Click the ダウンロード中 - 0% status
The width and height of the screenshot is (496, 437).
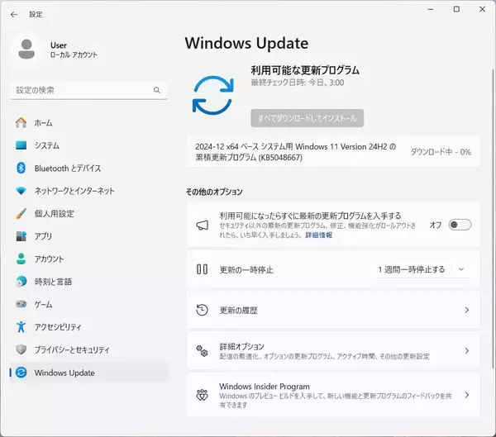point(441,152)
